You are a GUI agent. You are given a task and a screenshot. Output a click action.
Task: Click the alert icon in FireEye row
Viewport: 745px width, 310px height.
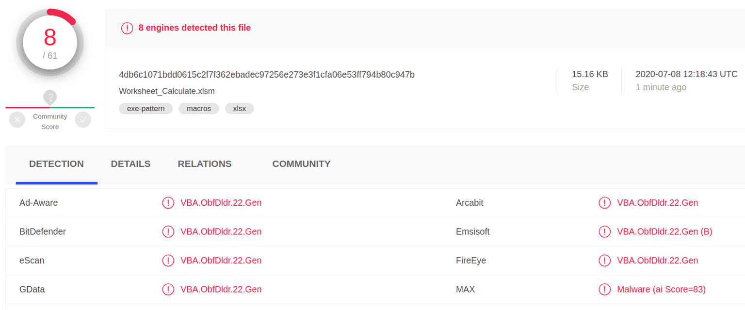(x=604, y=261)
